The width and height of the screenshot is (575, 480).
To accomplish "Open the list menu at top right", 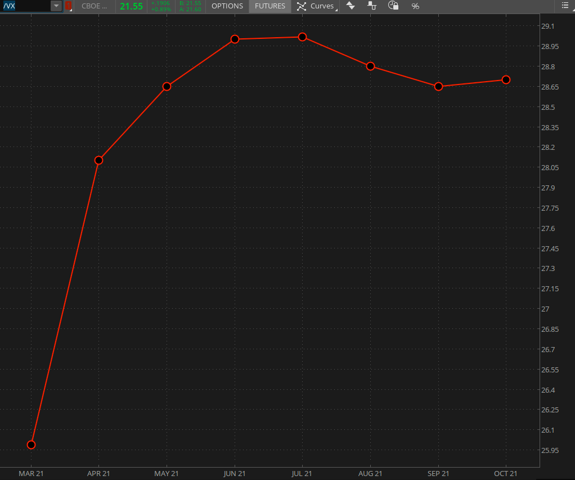I will pos(565,6).
